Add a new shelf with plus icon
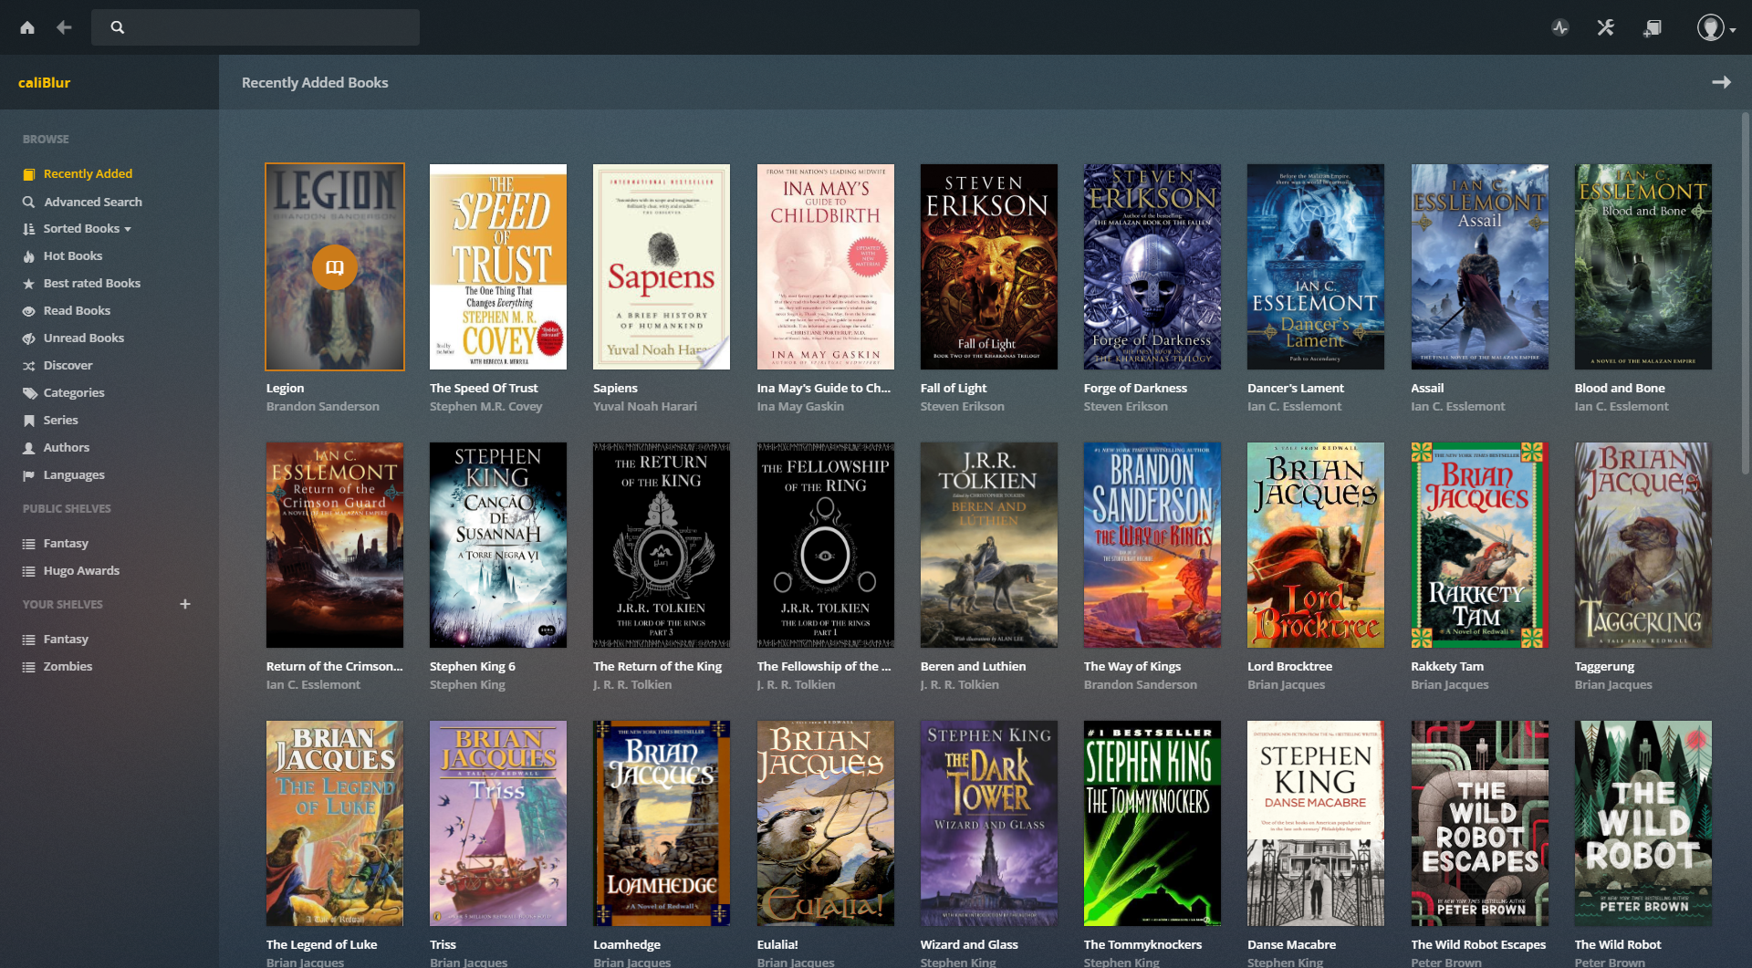This screenshot has height=968, width=1752. 185,604
